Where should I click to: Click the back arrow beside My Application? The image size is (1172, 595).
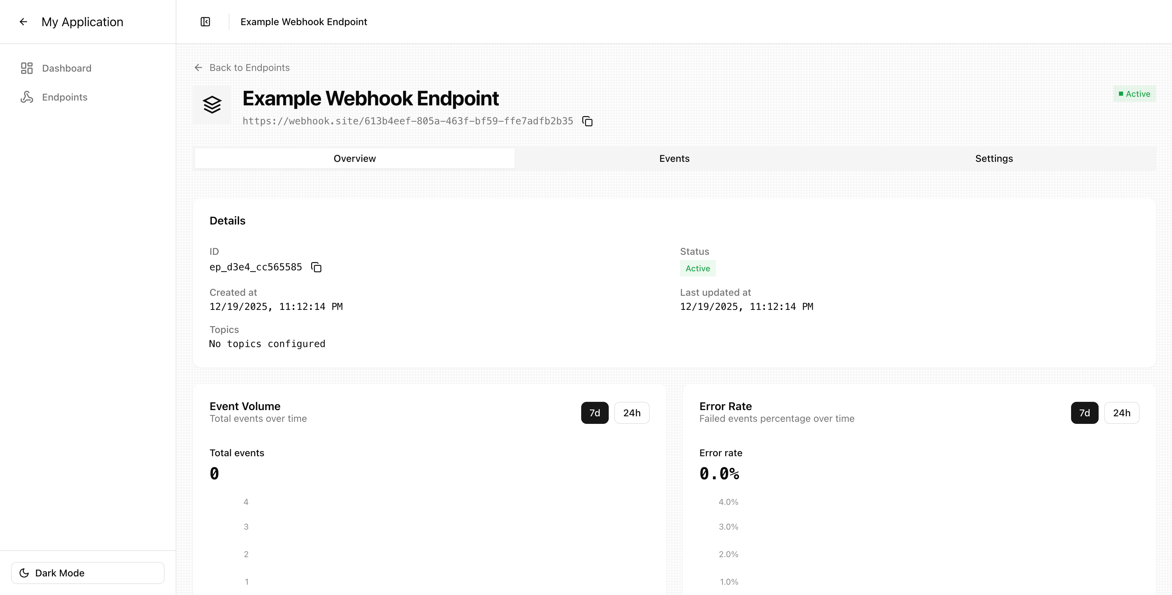click(23, 22)
